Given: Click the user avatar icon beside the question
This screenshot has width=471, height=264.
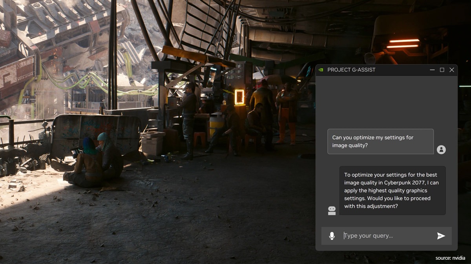Looking at the screenshot, I should click(441, 149).
